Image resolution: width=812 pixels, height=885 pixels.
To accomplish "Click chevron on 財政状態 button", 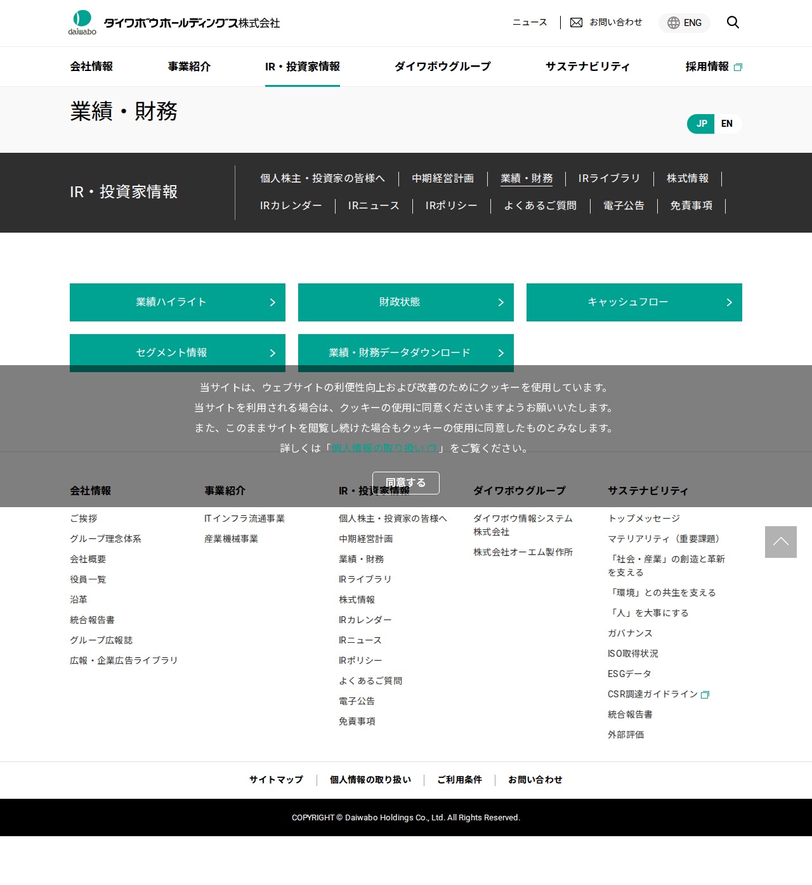I will [501, 302].
